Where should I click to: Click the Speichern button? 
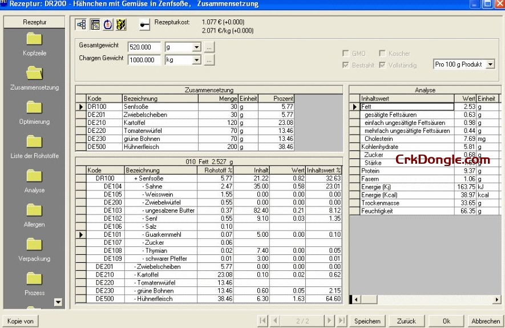(367, 321)
